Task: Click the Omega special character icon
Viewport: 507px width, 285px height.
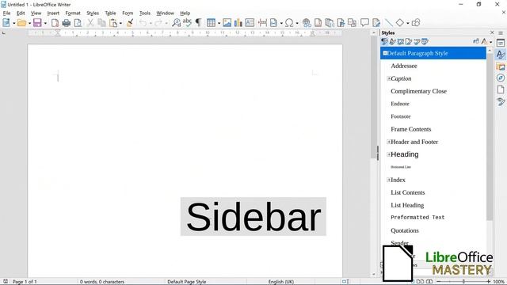Action: tap(289, 23)
